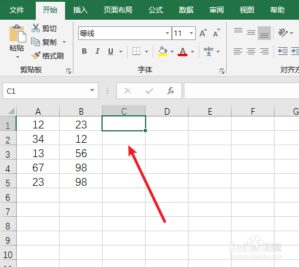Open the phonetic guide dropdown arrow

click(218, 51)
